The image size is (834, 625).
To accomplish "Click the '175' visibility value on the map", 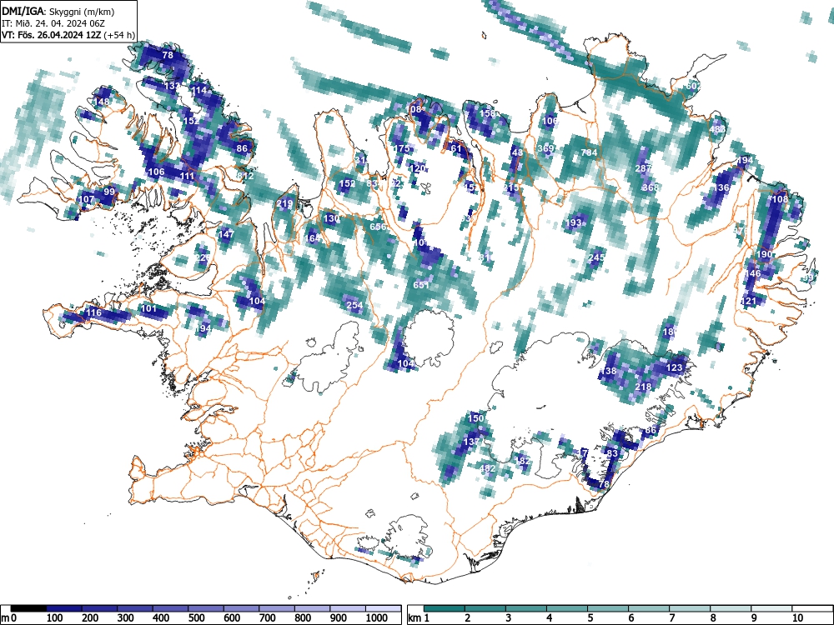I will click(x=402, y=148).
